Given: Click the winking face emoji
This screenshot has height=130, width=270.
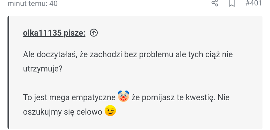Looking at the screenshot, I should 110,111.
